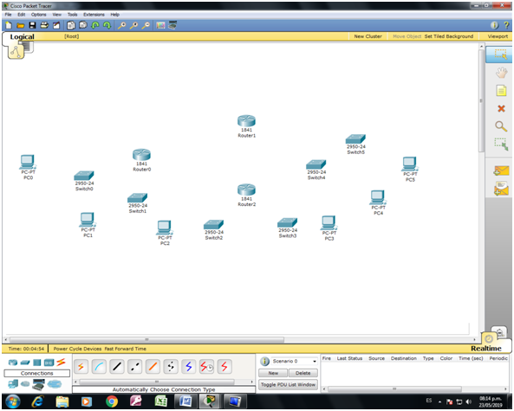This screenshot has width=514, height=411.
Task: Select the console cable connection
Action: coord(100,367)
